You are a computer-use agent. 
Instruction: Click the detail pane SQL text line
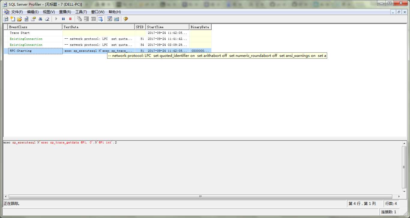[60, 143]
